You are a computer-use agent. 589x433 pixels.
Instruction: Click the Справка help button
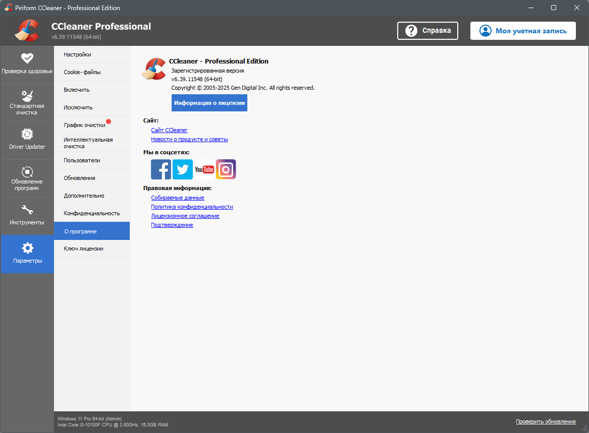pyautogui.click(x=427, y=31)
